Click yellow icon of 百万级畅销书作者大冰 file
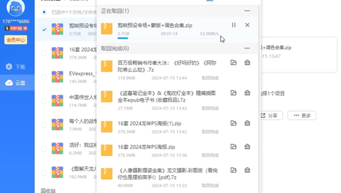The image size is (341, 193). [107, 66]
